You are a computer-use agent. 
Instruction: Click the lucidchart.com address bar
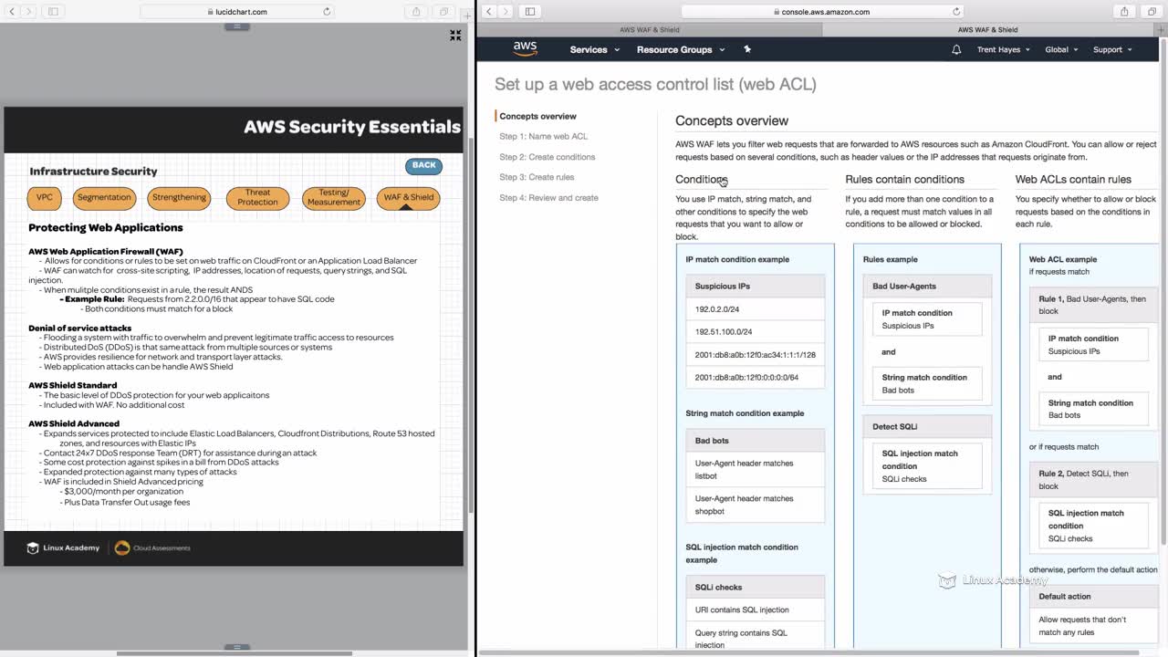(238, 12)
